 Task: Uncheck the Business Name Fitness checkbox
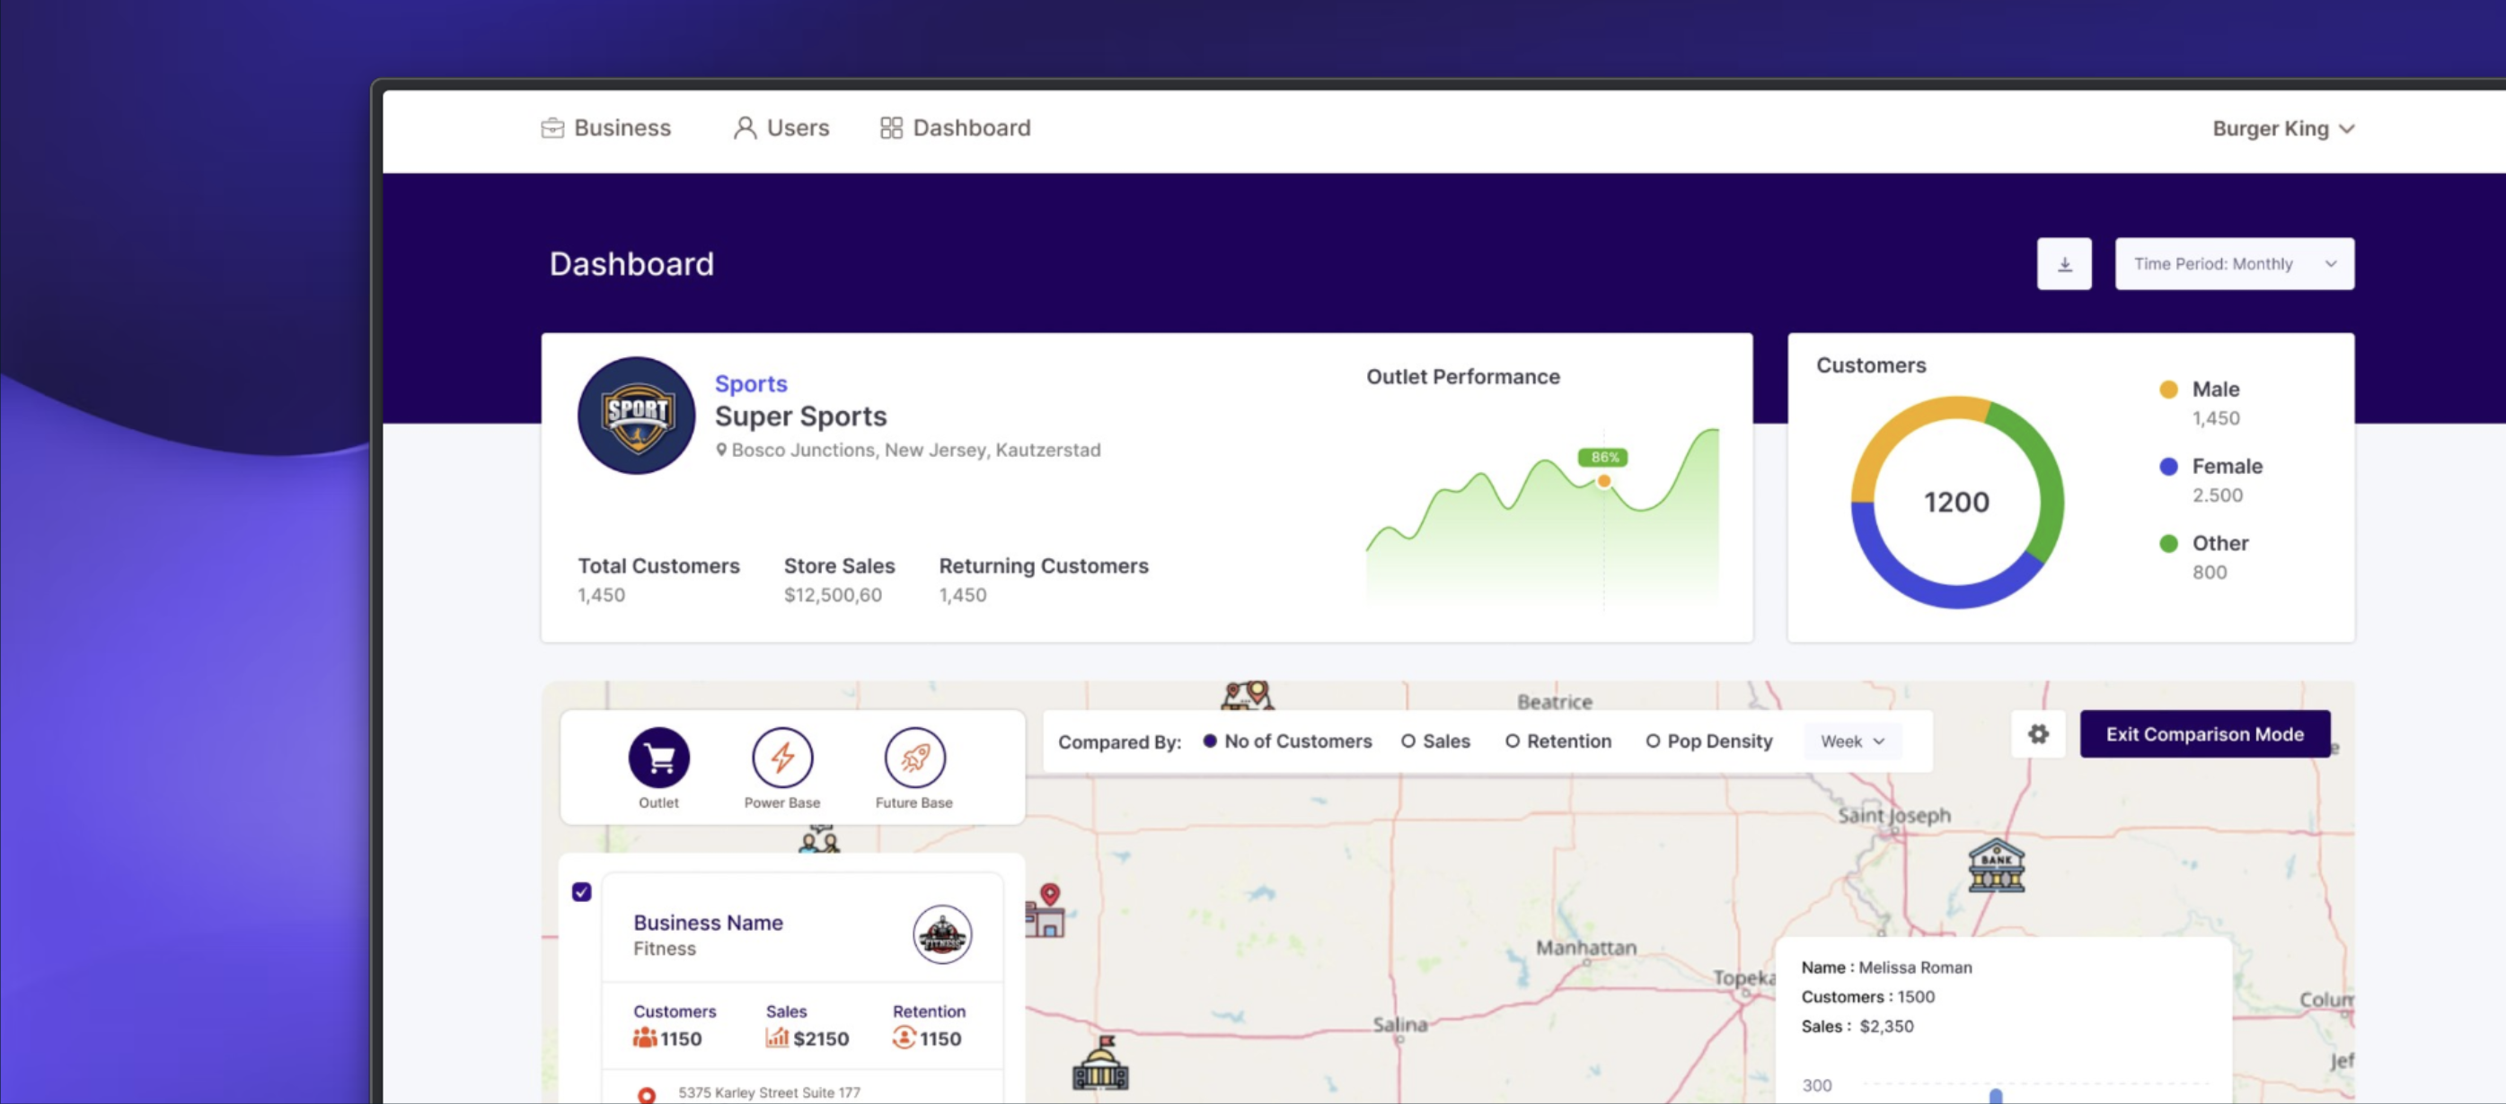[582, 891]
